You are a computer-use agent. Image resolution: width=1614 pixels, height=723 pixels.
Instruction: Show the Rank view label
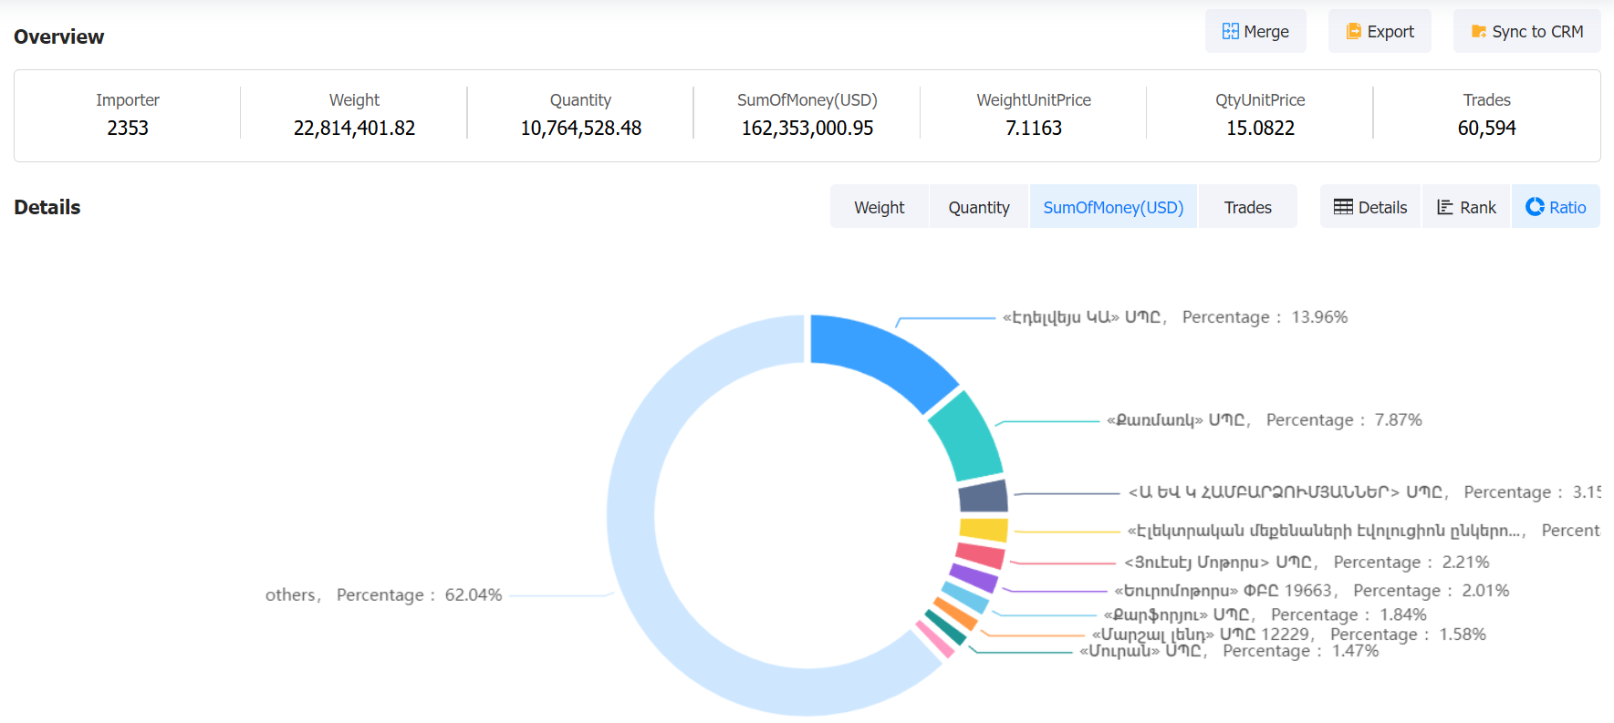(x=1478, y=207)
